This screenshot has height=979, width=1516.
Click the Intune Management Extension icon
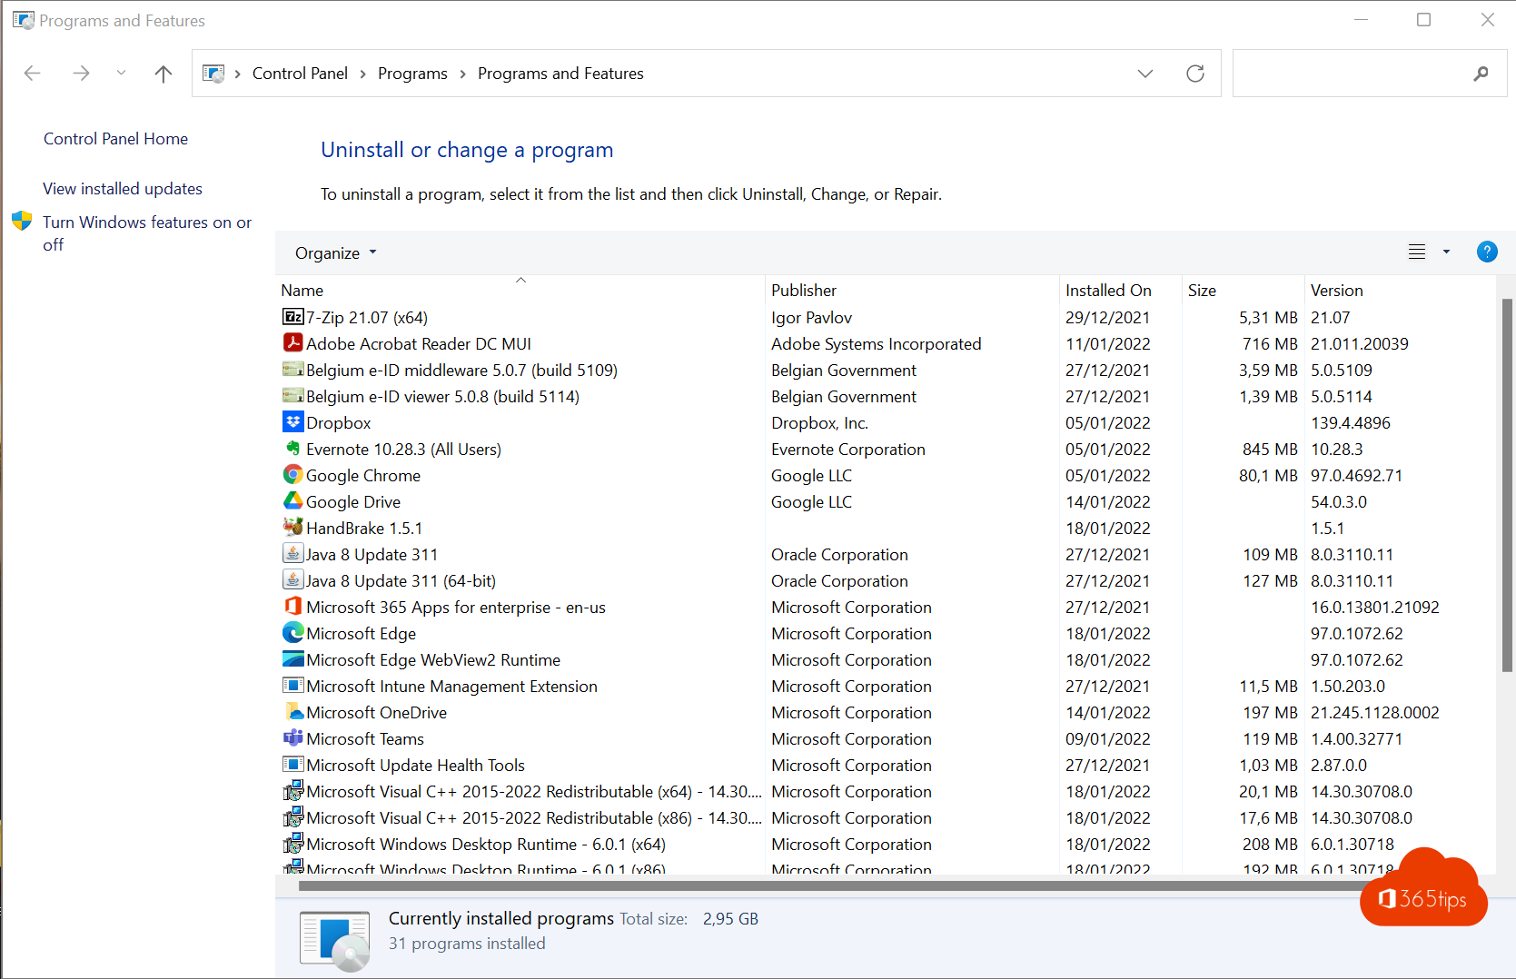292,686
